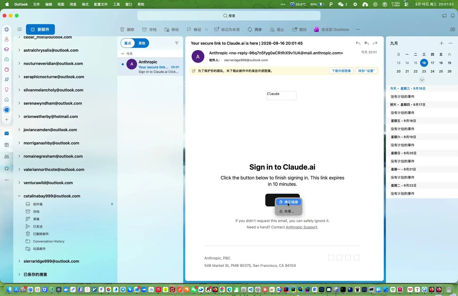Toggle the calendar side panel icon

(453, 29)
